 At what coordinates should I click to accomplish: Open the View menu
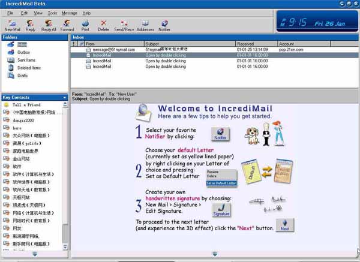[38, 13]
